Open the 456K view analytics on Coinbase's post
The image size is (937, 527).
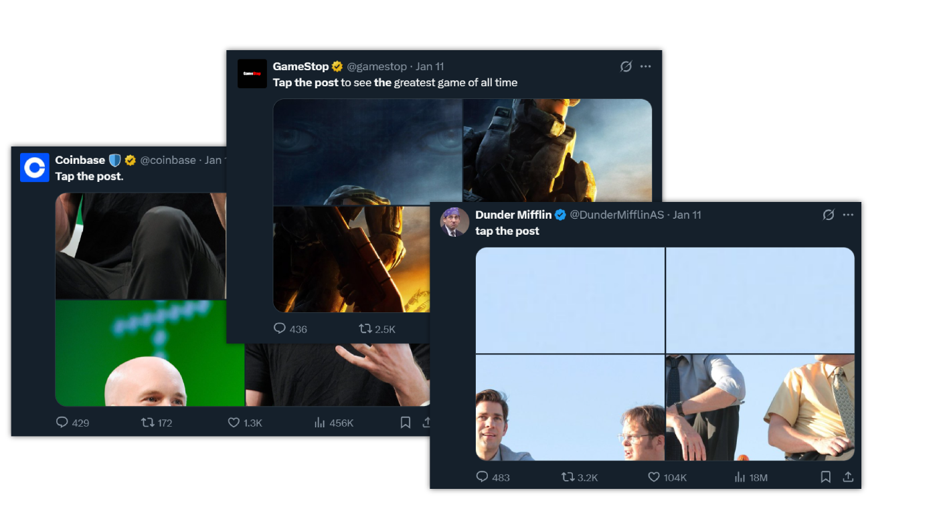pos(321,422)
